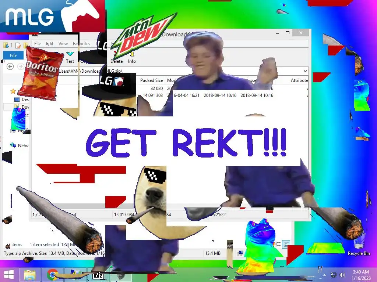The height and width of the screenshot is (282, 377).
Task: Select Network in the Explorer navigation pane
Action: (x=20, y=145)
